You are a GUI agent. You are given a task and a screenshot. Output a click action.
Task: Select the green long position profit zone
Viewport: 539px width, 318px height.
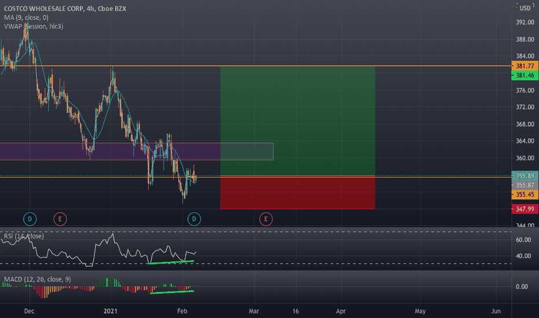tap(298, 121)
